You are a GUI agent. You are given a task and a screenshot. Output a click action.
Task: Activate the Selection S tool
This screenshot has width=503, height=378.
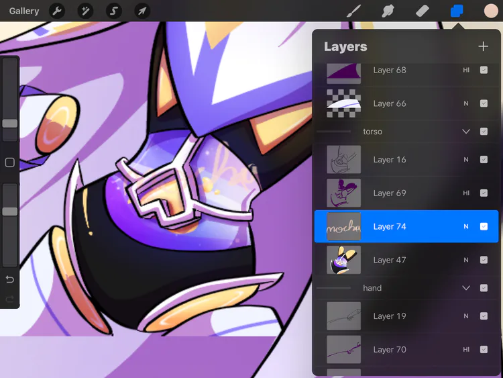point(114,11)
